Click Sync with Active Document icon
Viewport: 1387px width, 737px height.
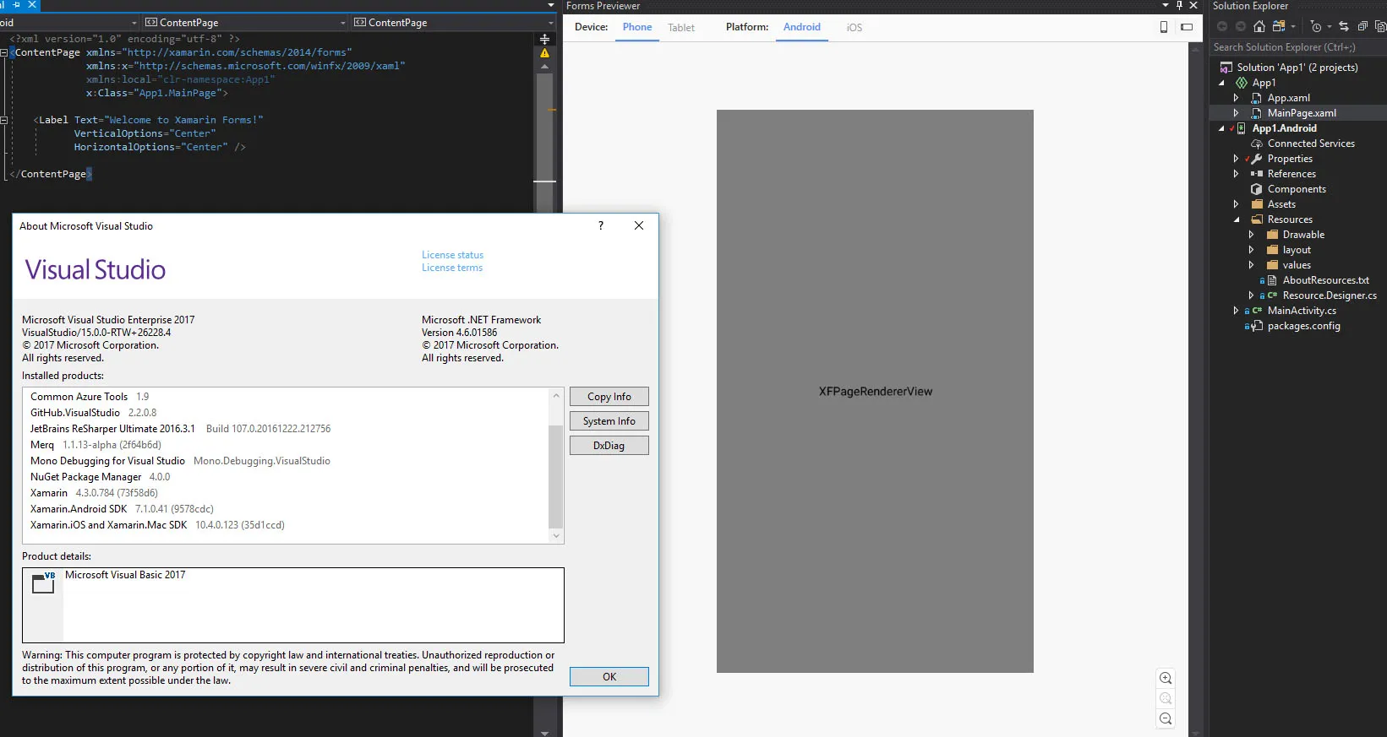(x=1344, y=26)
